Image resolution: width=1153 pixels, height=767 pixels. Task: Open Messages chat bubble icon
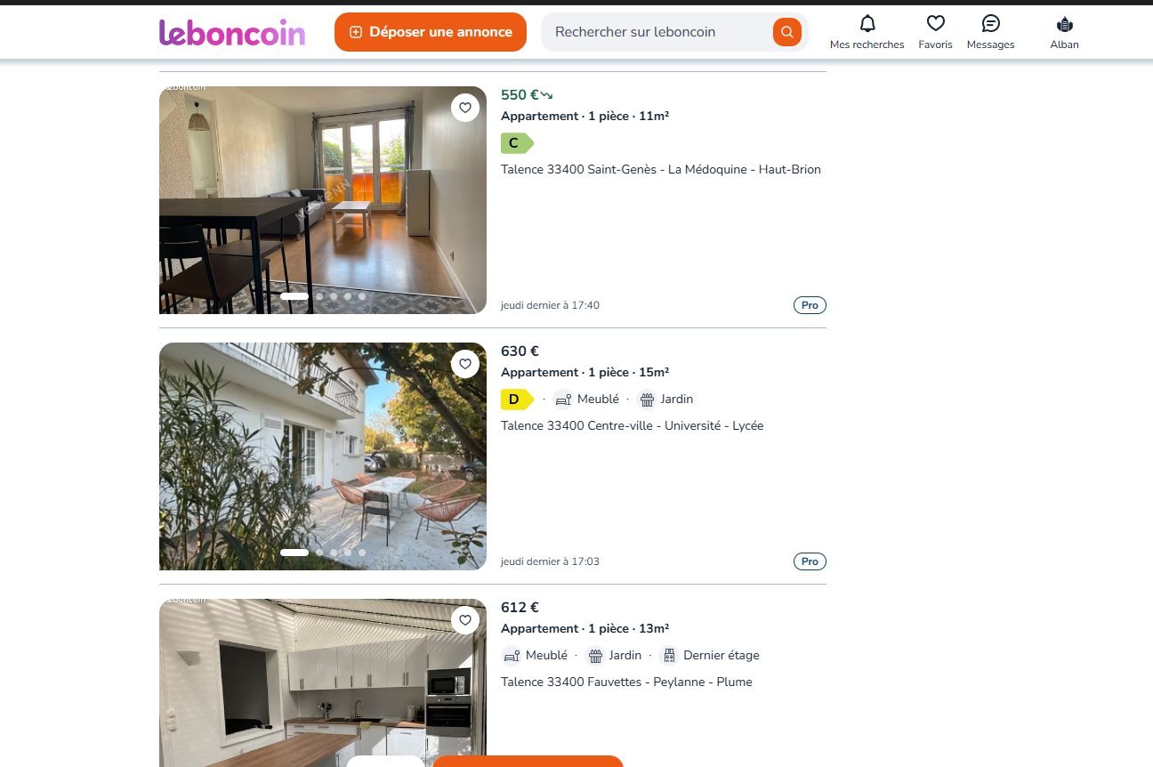[990, 24]
